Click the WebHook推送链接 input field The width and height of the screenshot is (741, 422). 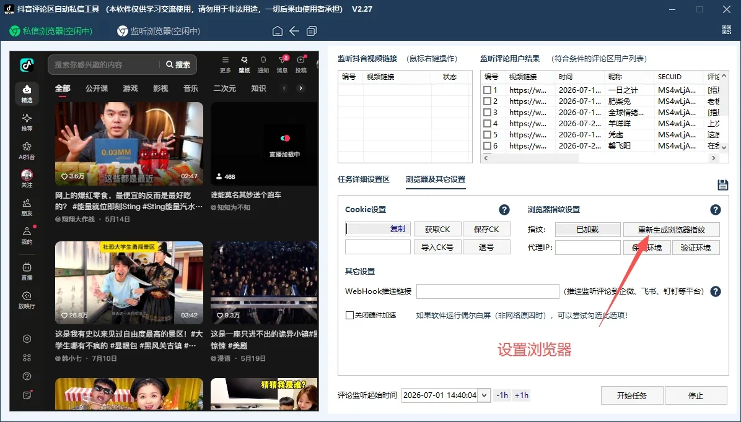pyautogui.click(x=488, y=291)
